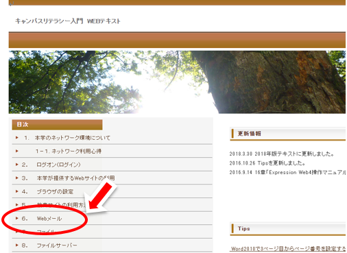This screenshot has height=253, width=347.
Task: Click the arrow bullet beside ログオン(ログイン)
Action: [17, 165]
